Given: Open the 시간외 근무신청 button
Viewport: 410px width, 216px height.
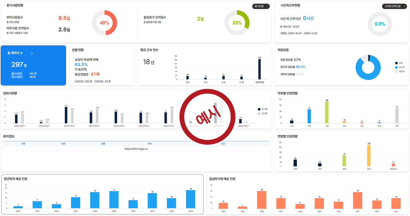Looking at the screenshot, I should (x=395, y=6).
